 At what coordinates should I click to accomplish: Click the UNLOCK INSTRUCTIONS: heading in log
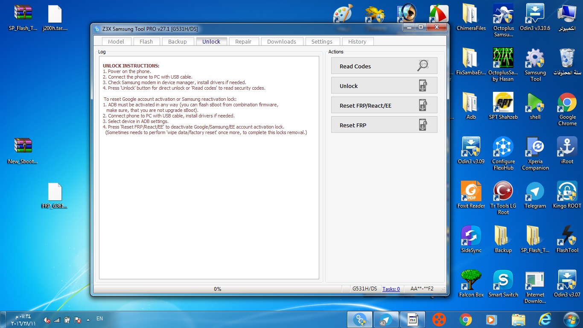(131, 66)
